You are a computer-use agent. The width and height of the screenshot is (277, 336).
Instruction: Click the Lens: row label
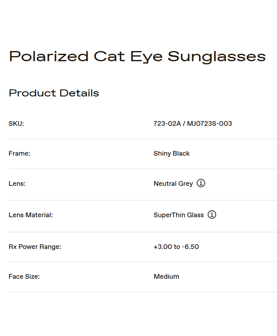pos(17,183)
